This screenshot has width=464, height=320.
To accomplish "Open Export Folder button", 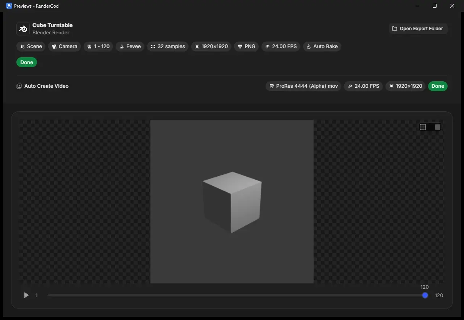I will (x=418, y=29).
